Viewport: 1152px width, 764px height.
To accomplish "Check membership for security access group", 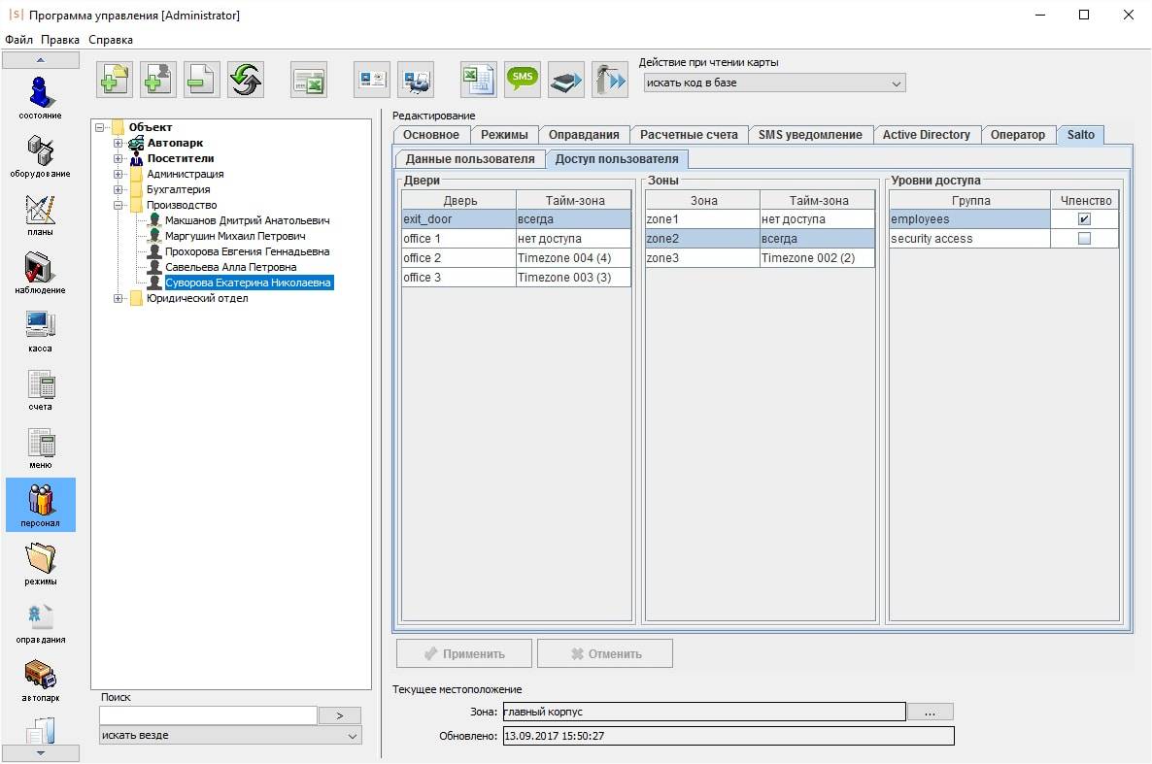I will 1084,239.
